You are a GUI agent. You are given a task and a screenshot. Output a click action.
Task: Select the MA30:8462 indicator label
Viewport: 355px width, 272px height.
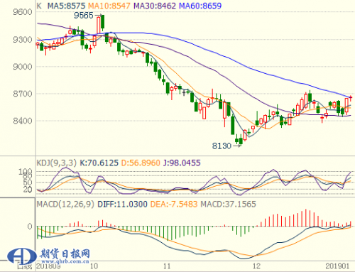tap(155, 6)
